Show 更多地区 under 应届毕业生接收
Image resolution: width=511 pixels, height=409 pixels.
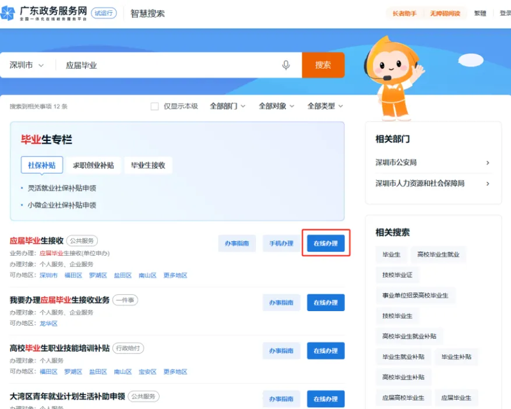point(175,276)
